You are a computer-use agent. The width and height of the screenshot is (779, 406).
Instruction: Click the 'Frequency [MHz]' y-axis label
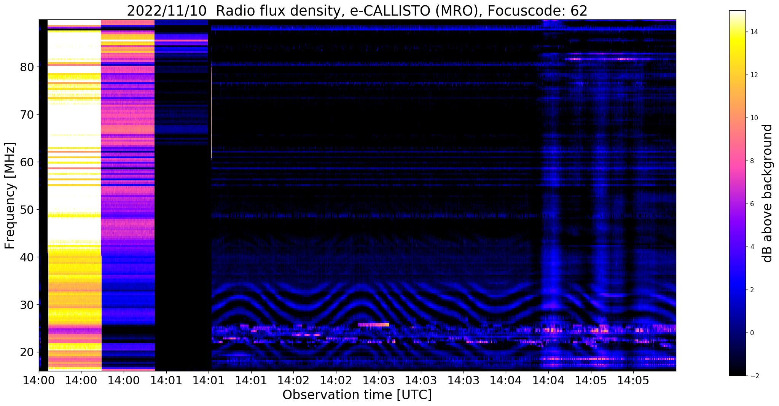click(x=10, y=196)
